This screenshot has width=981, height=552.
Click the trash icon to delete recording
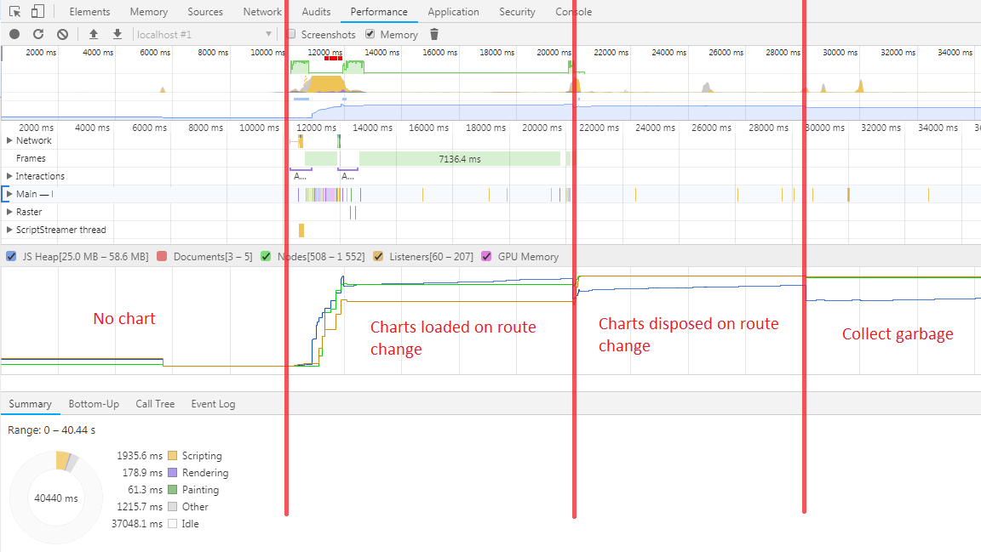[434, 34]
